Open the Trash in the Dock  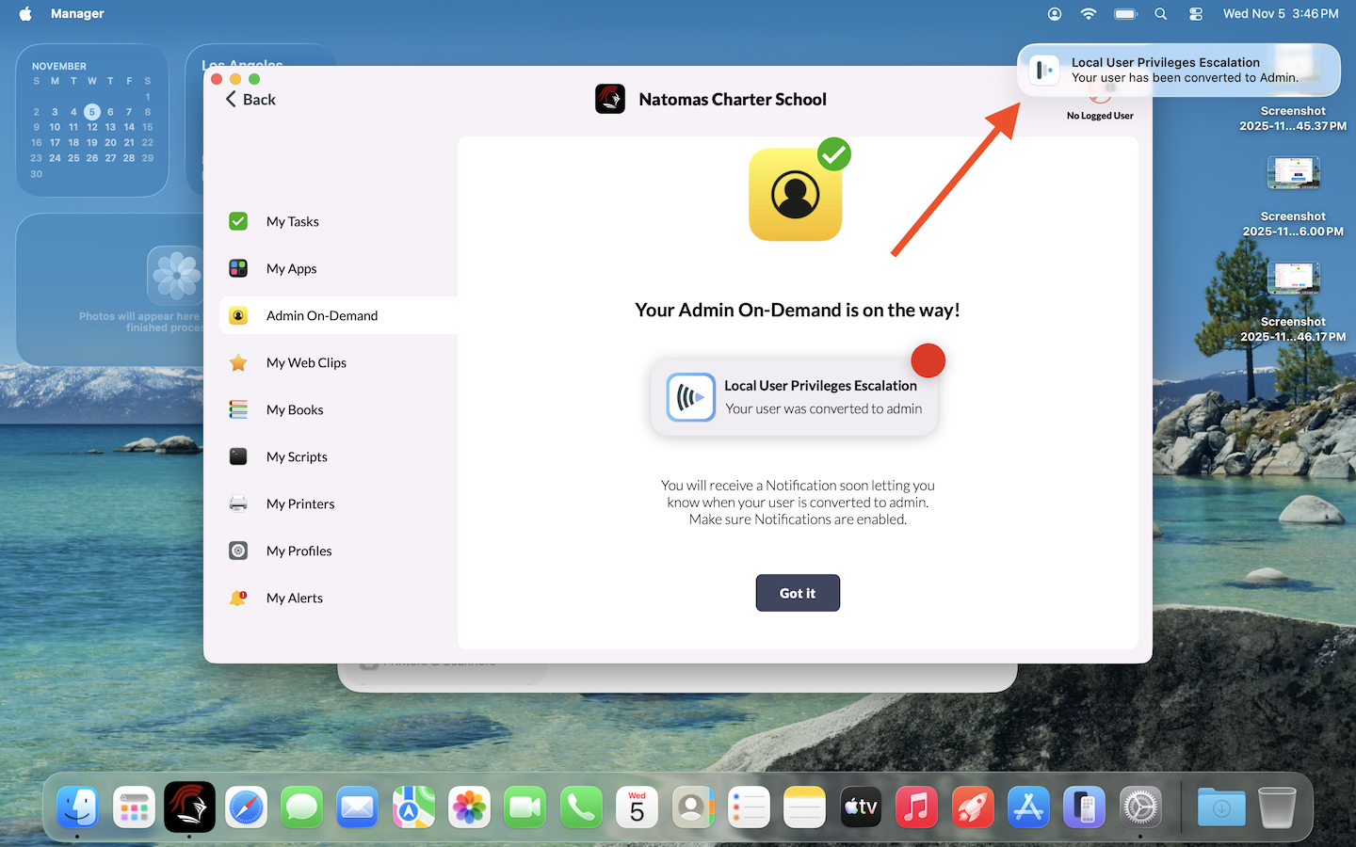coord(1277,807)
